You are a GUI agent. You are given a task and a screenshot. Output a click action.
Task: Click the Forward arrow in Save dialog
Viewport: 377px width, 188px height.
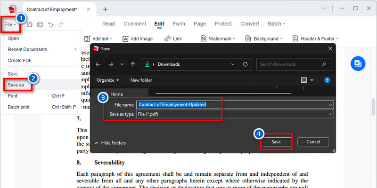coord(111,64)
